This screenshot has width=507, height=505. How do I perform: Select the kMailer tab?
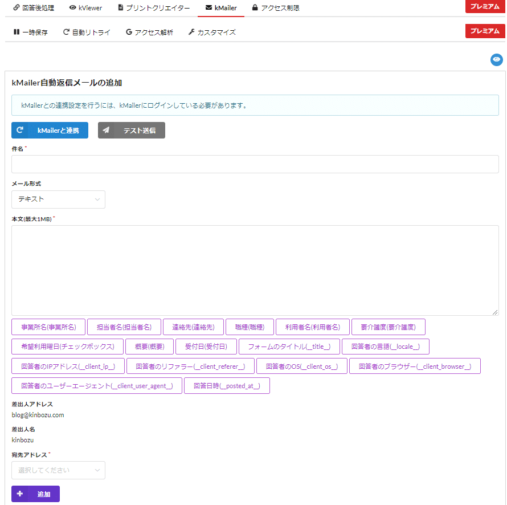click(x=221, y=8)
